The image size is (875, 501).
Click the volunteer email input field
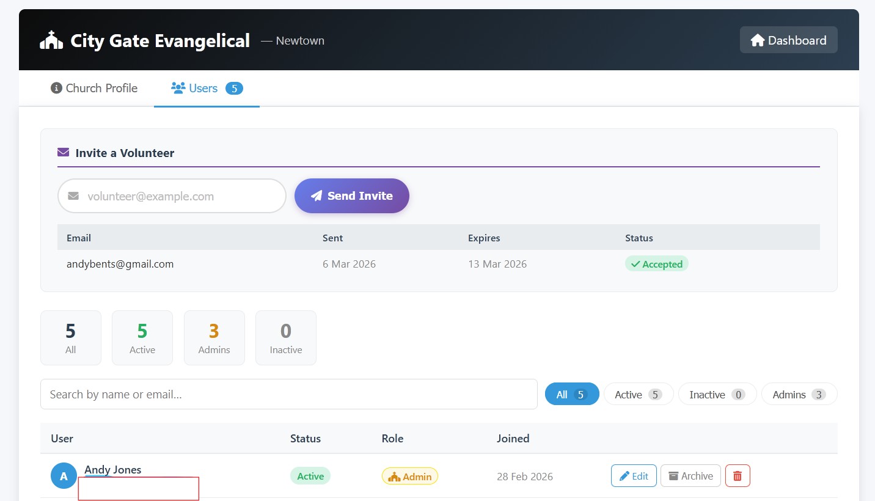click(x=181, y=196)
